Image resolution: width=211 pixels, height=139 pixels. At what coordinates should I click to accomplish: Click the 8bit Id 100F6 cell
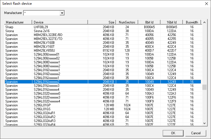coord(149,97)
